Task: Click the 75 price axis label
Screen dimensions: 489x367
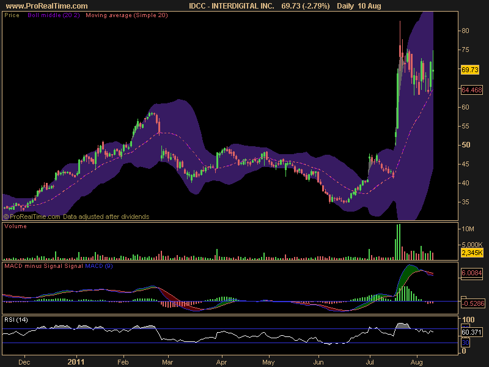Action: (x=465, y=50)
